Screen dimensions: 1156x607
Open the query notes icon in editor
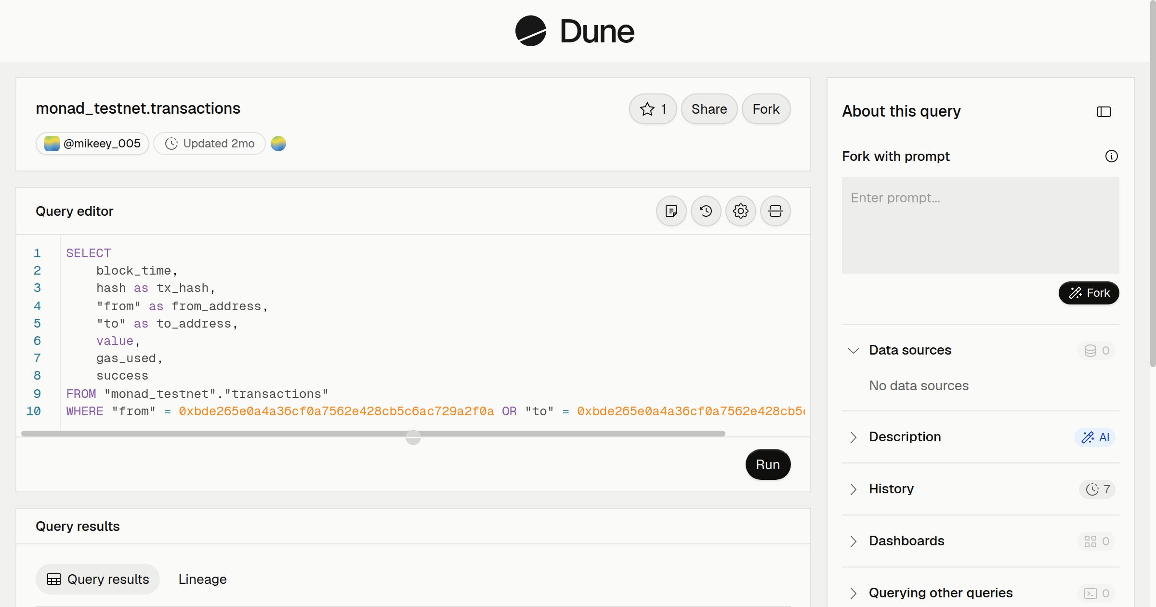[671, 211]
